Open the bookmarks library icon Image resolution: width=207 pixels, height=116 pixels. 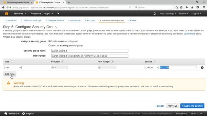coord(181,7)
